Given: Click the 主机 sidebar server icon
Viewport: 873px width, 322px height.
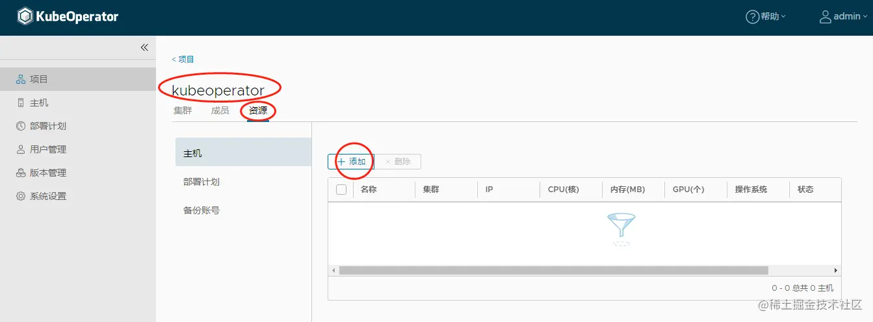Looking at the screenshot, I should pyautogui.click(x=21, y=103).
